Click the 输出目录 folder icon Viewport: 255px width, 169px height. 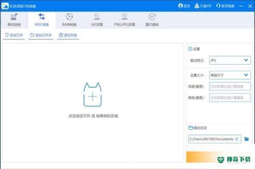190,128
